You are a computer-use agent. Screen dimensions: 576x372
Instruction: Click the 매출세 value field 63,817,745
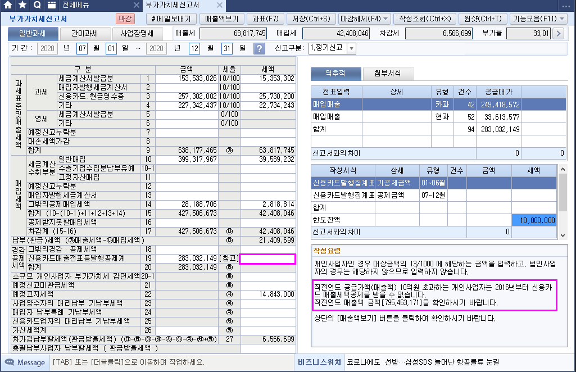[x=233, y=33]
